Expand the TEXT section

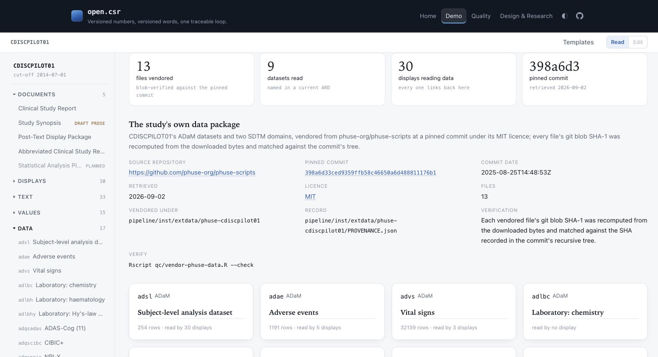[59, 197]
